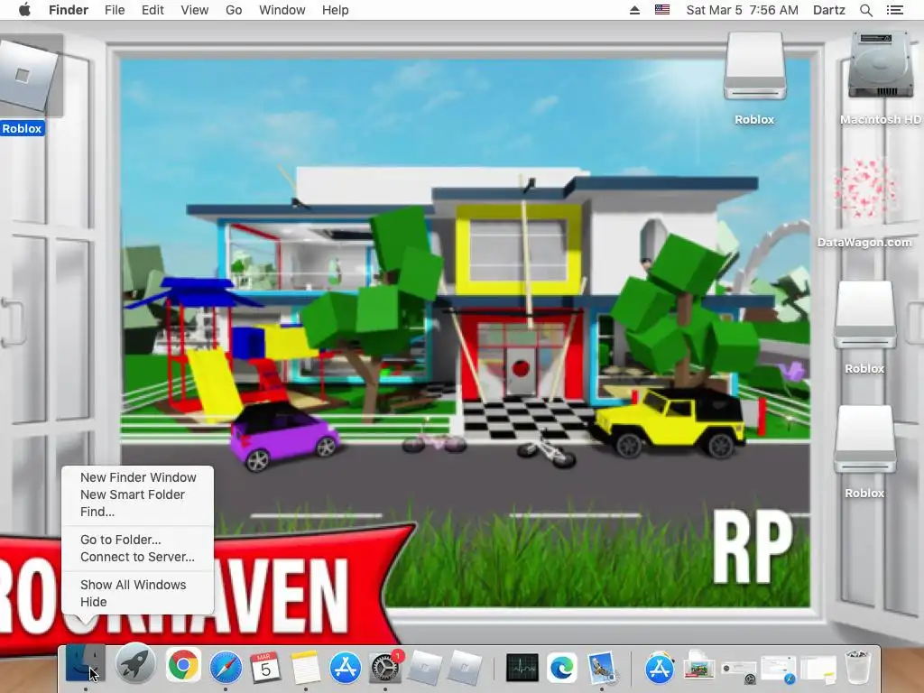The width and height of the screenshot is (924, 693).
Task: Select the bottommost Roblox disk on the desktop
Action: click(864, 439)
